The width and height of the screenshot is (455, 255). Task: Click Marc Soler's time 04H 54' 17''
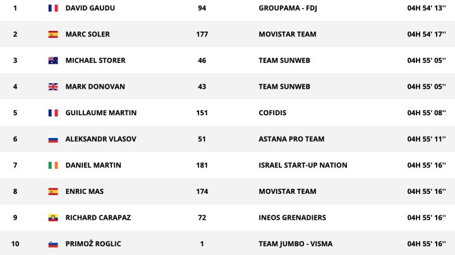[427, 34]
